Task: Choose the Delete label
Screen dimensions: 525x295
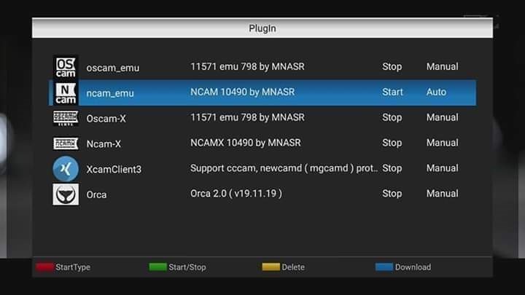Action: tap(293, 267)
